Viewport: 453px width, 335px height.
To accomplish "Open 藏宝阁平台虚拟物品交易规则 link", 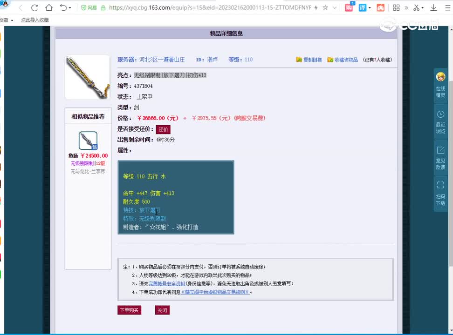I will (x=215, y=292).
